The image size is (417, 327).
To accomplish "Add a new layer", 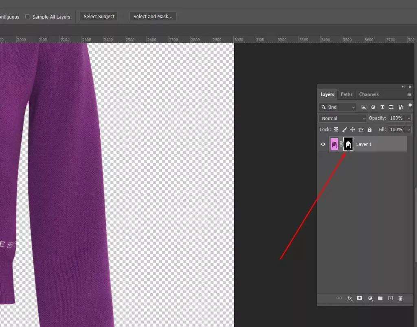I will 390,298.
